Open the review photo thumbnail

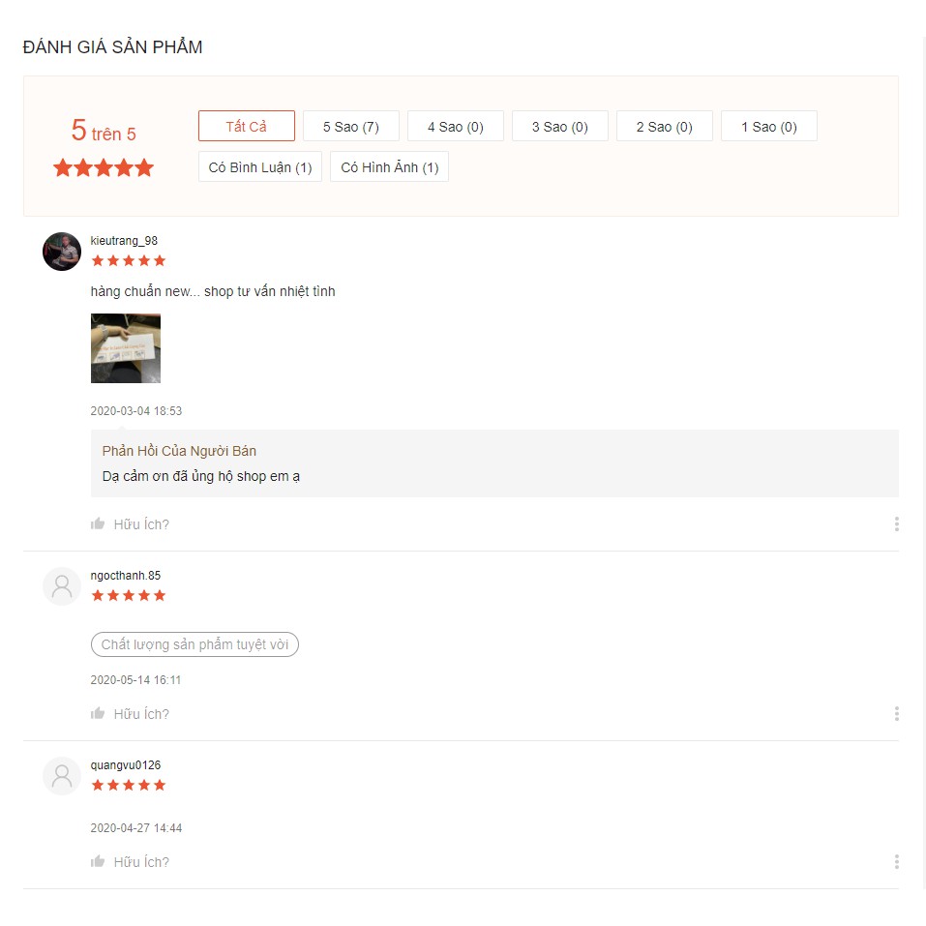(x=126, y=348)
